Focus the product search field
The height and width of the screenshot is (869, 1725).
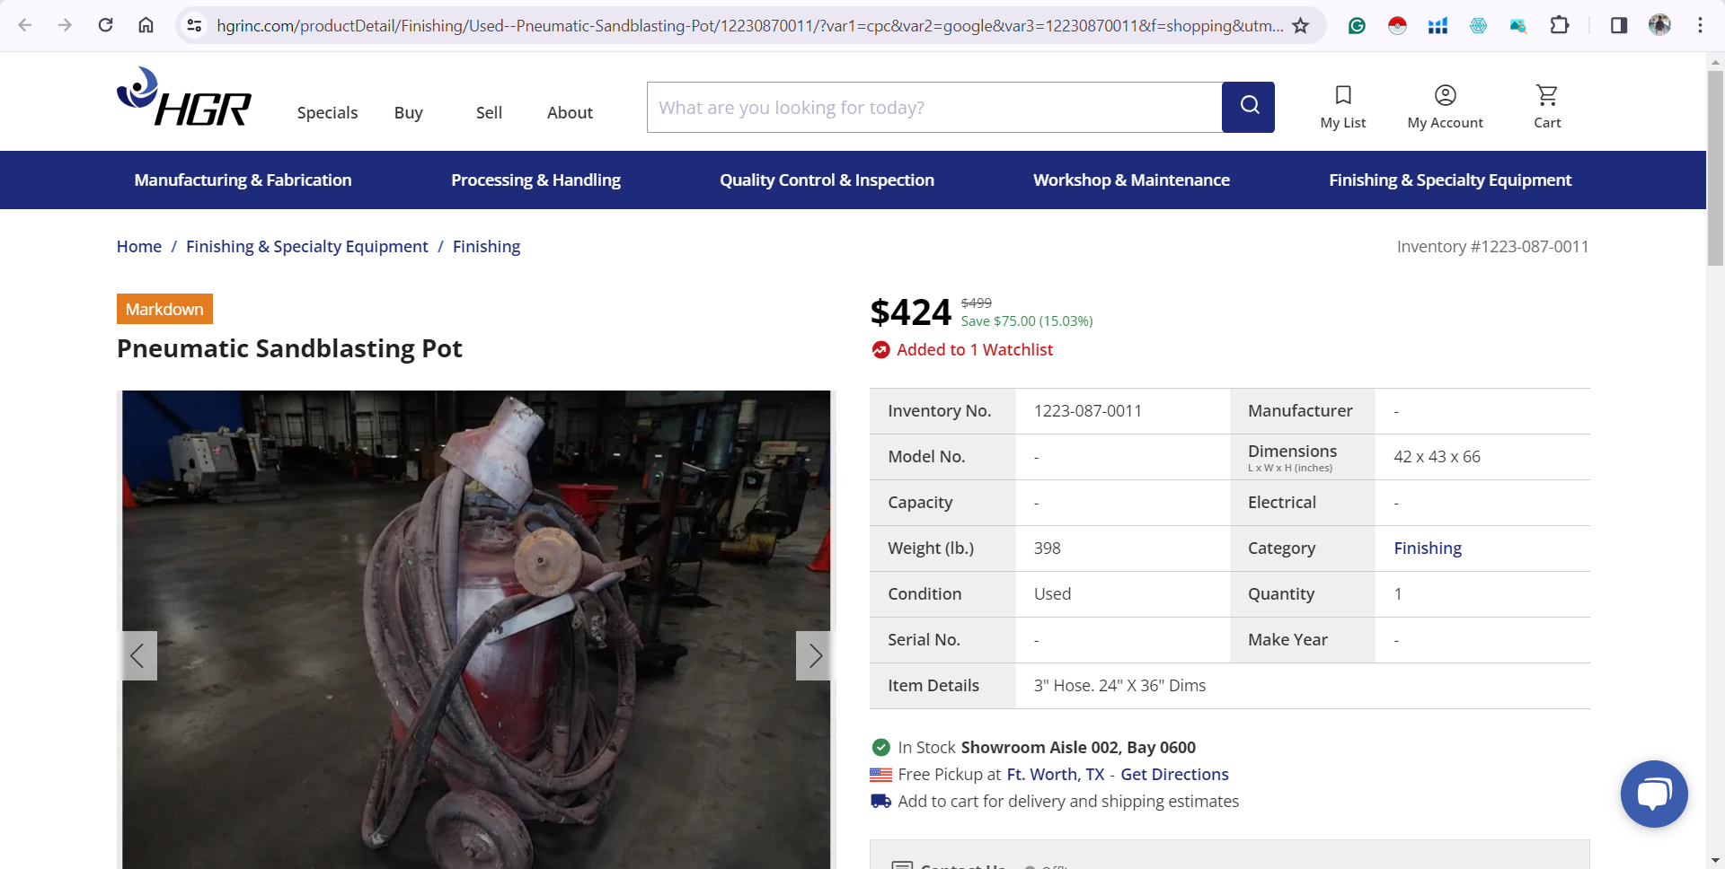934,107
